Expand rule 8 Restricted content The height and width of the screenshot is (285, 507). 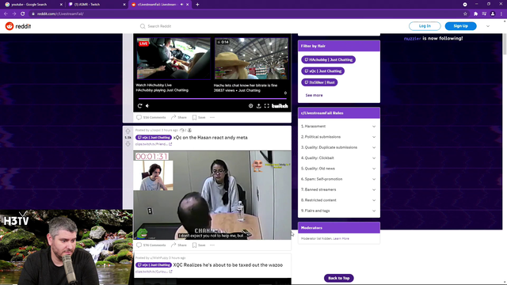[338, 200]
